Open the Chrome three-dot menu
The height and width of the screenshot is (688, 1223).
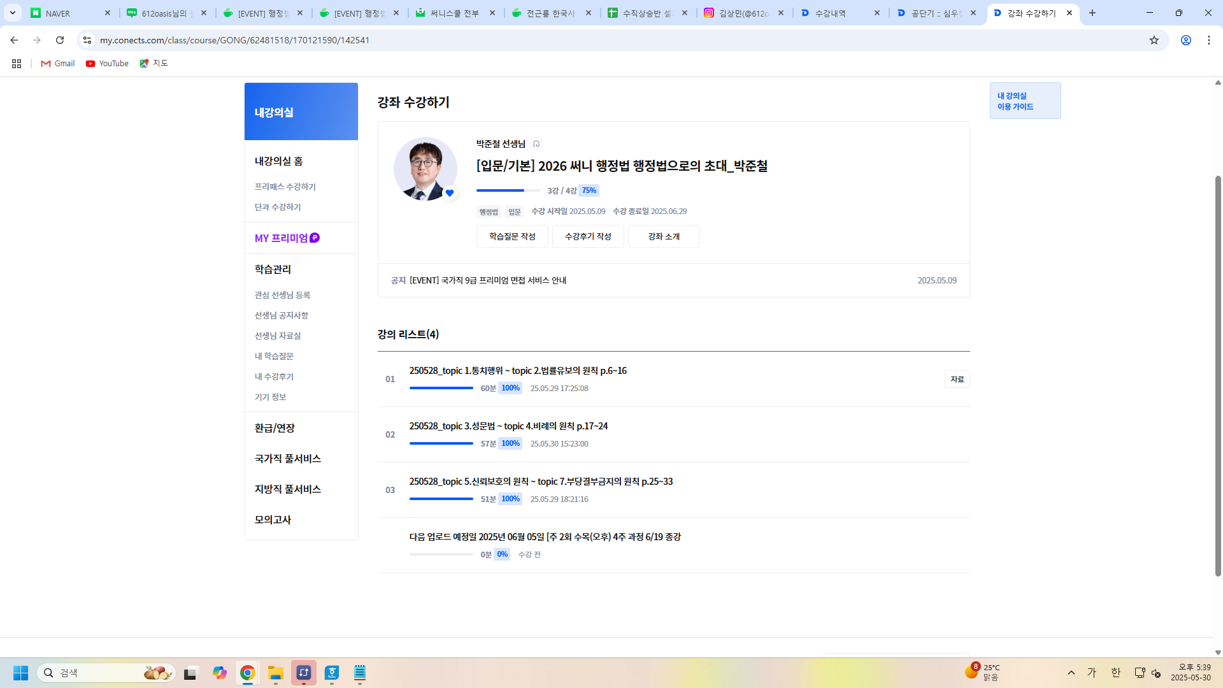[1209, 40]
